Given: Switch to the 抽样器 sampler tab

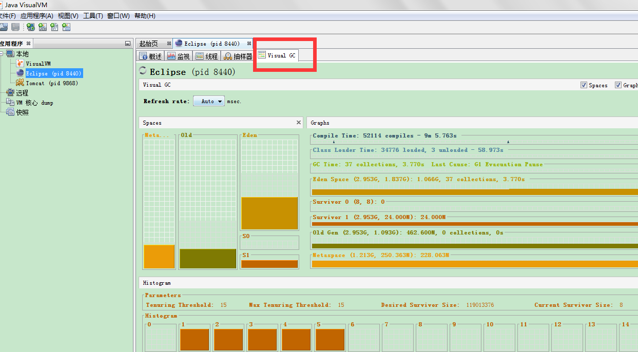Looking at the screenshot, I should [238, 56].
